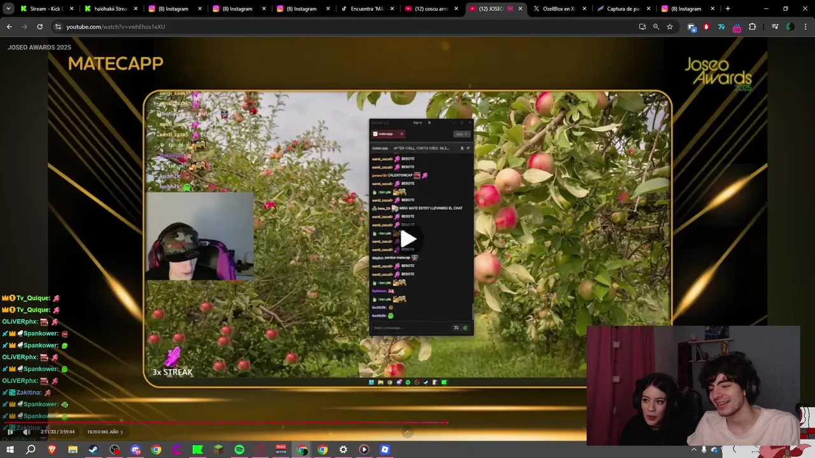Open File Explorer from taskbar
This screenshot has height=458, width=815.
[73, 450]
